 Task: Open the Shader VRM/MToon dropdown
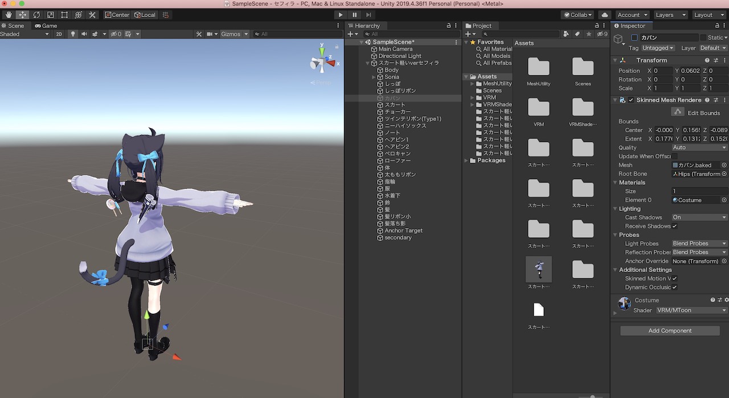692,310
